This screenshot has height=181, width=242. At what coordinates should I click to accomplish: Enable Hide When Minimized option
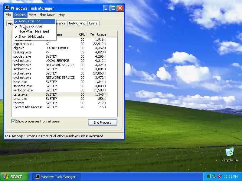tap(34, 31)
